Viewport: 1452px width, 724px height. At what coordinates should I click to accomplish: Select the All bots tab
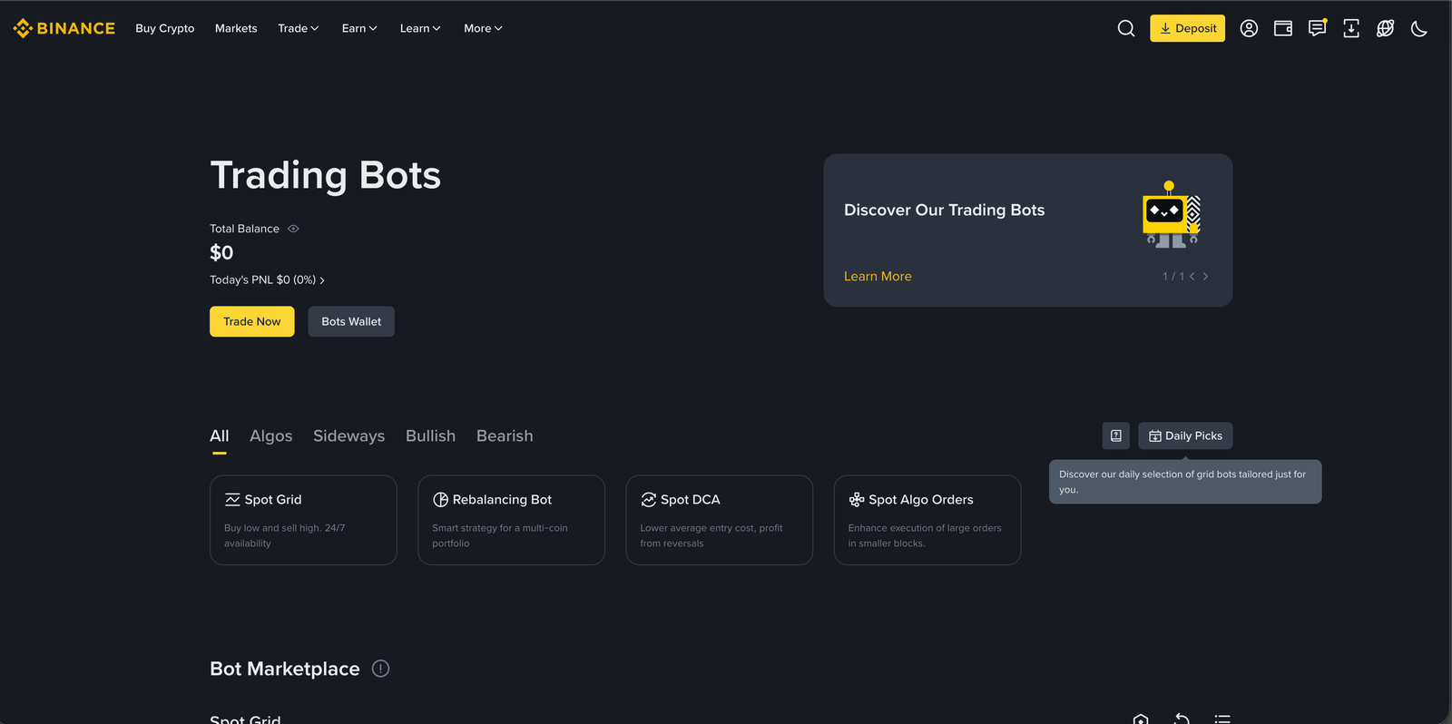pos(220,436)
